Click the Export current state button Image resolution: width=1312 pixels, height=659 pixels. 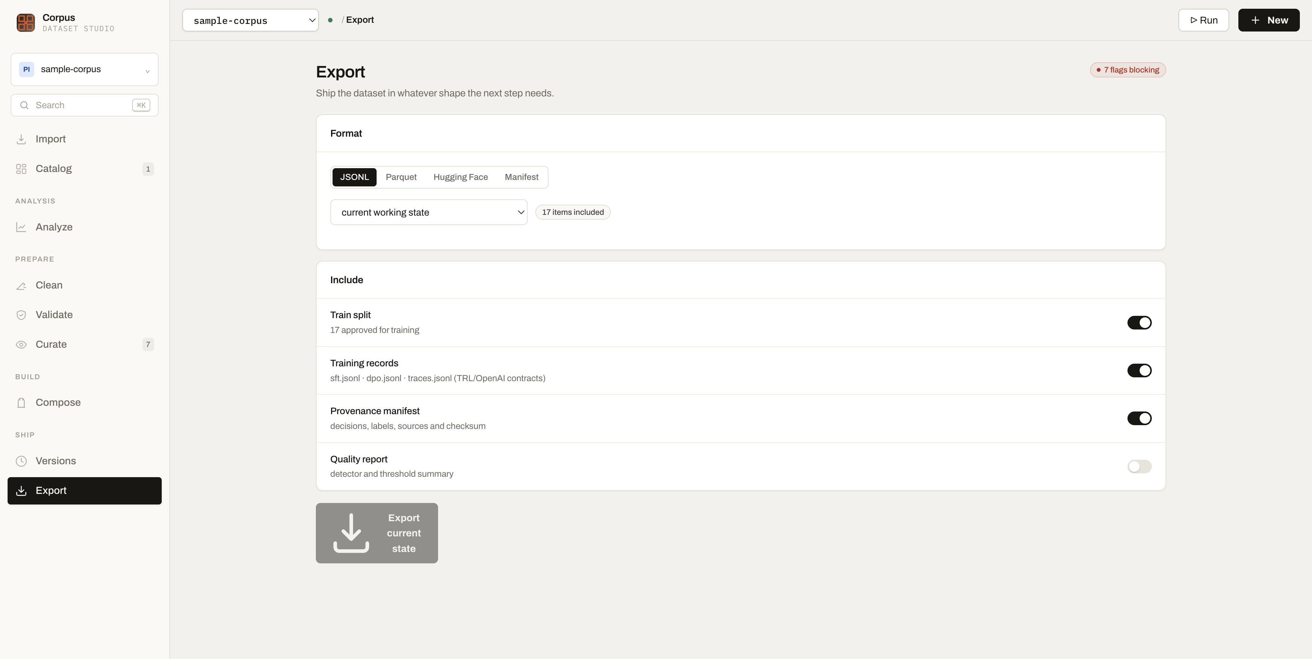pos(377,533)
